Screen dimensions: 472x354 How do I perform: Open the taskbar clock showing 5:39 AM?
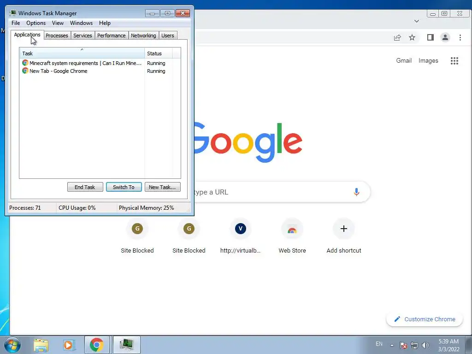[x=448, y=345]
